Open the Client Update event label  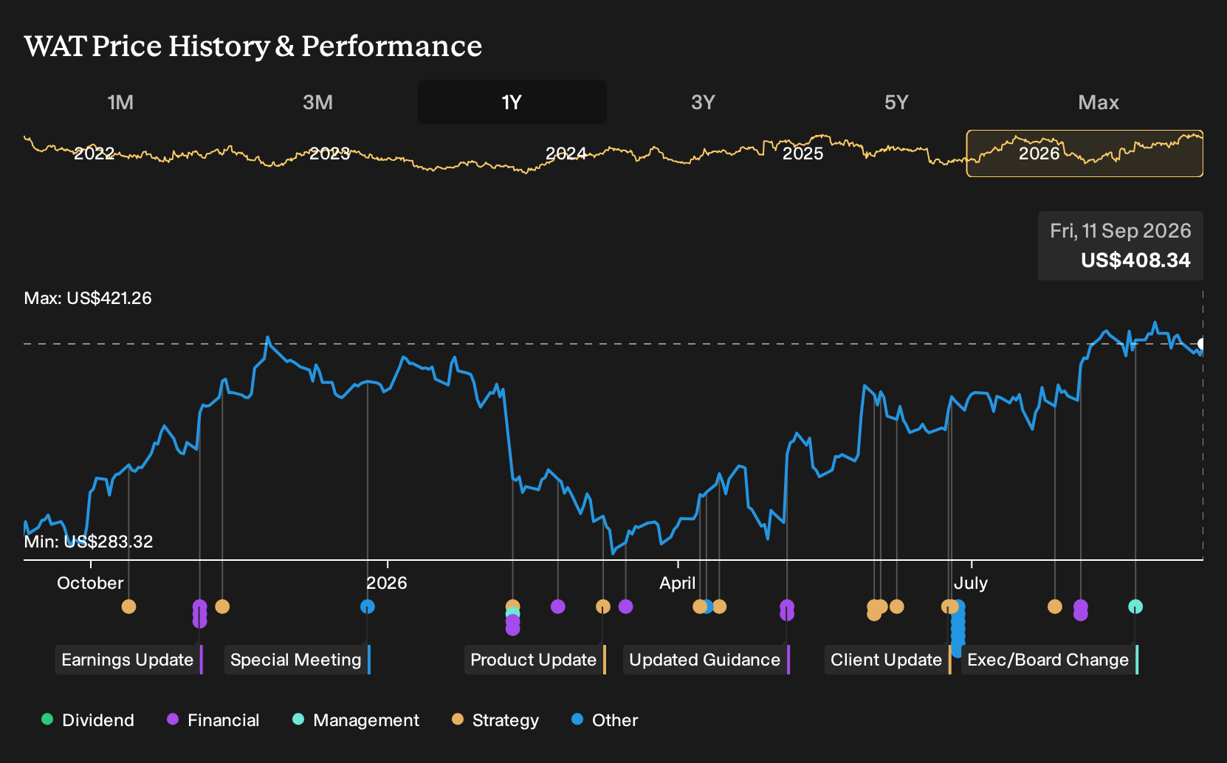pyautogui.click(x=887, y=660)
